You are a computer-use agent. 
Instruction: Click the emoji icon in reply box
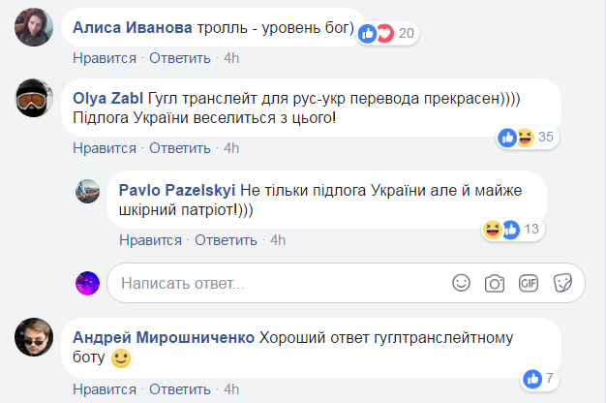tap(463, 283)
